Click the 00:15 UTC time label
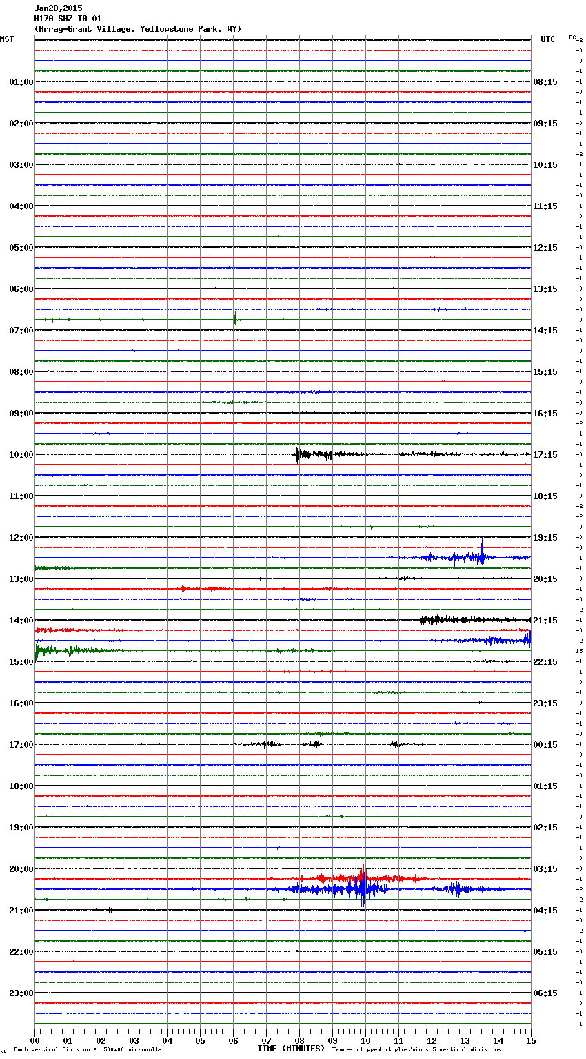 [x=545, y=745]
